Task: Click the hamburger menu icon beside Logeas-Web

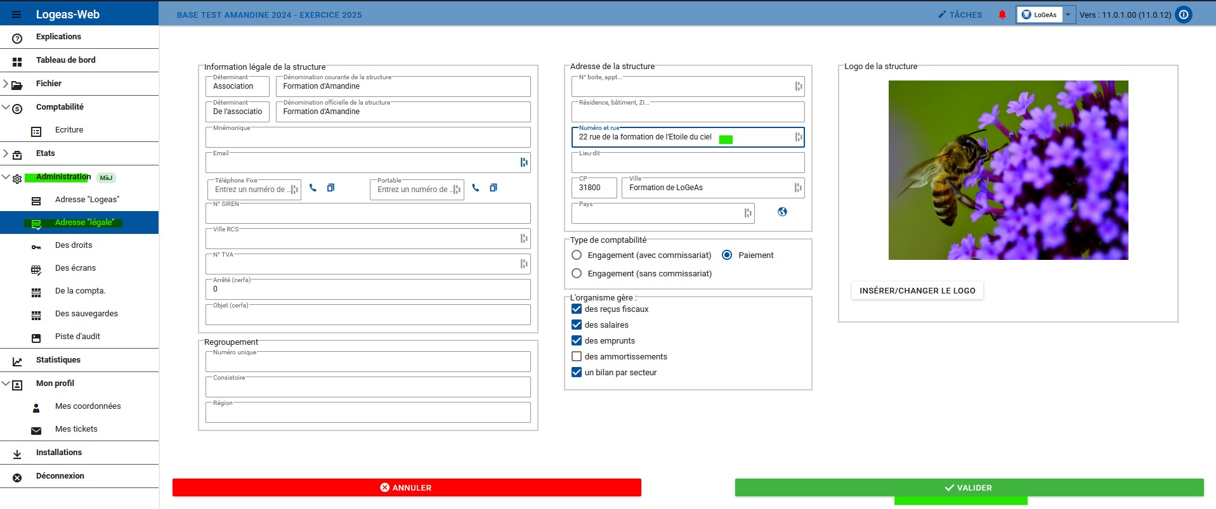Action: pos(16,15)
